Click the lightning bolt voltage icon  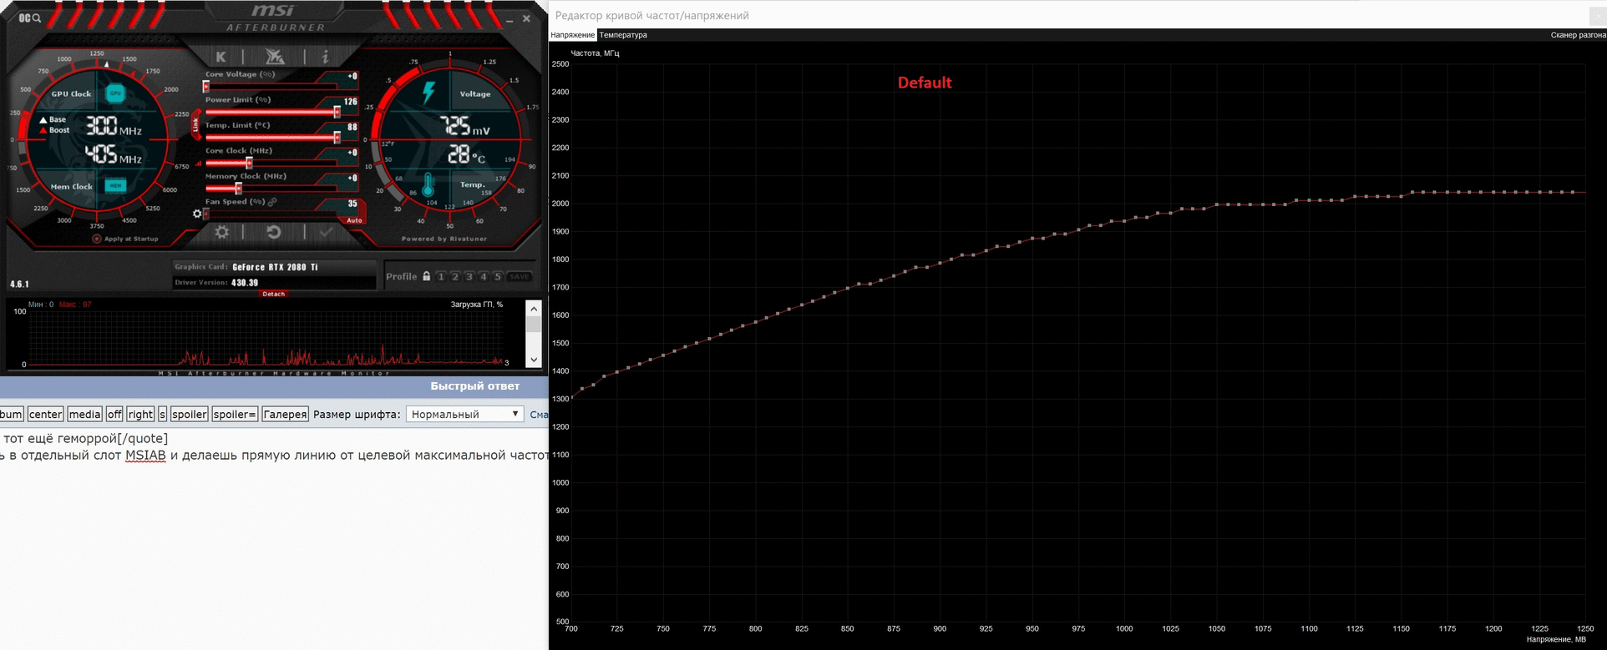429,92
